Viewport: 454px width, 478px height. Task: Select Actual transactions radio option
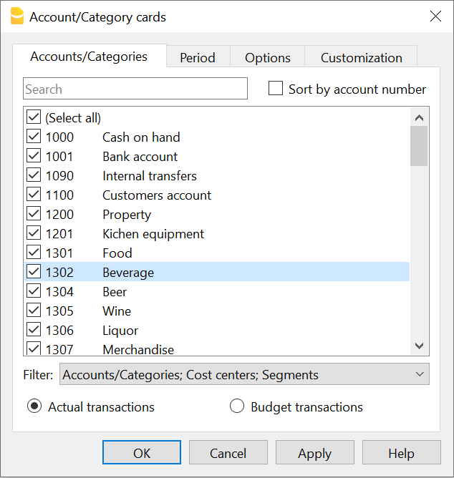34,406
